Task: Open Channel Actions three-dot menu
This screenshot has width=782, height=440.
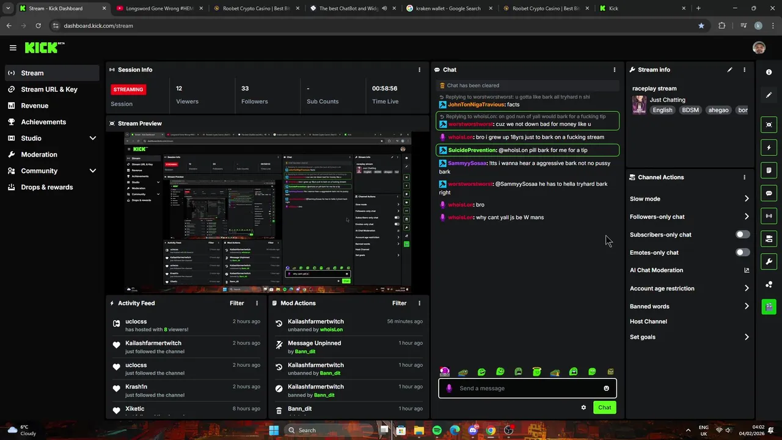Action: [744, 177]
